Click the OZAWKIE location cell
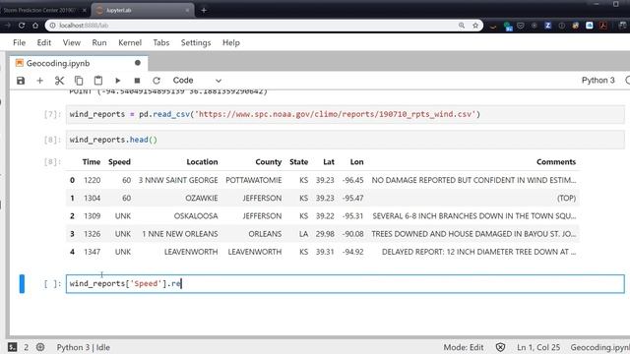The height and width of the screenshot is (354, 630). pyautogui.click(x=201, y=198)
